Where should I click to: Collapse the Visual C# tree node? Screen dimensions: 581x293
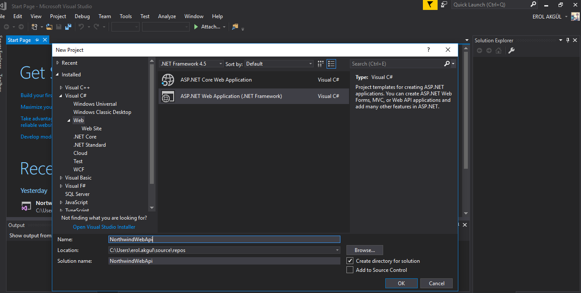click(61, 96)
